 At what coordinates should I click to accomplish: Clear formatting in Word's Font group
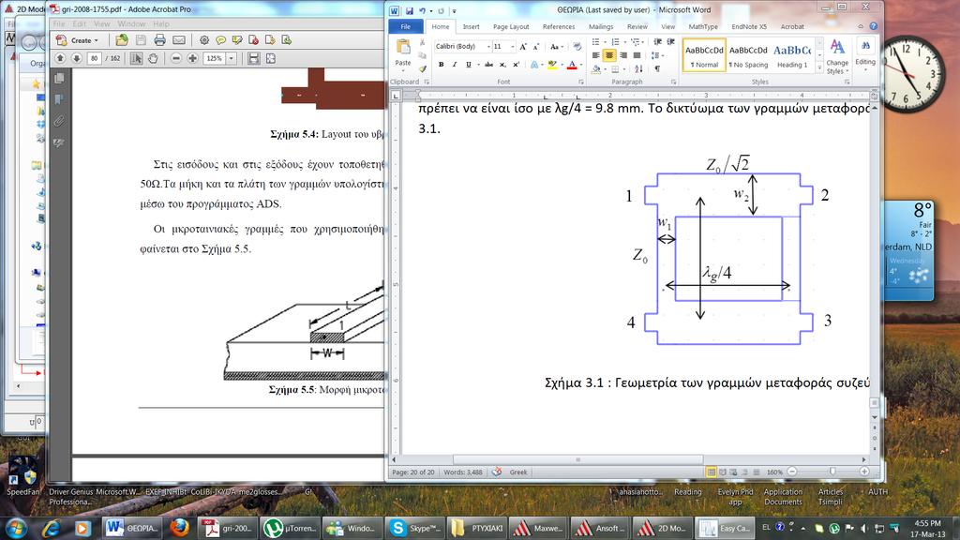click(x=577, y=47)
